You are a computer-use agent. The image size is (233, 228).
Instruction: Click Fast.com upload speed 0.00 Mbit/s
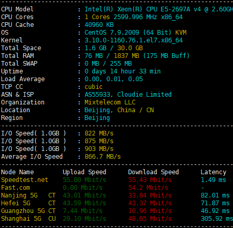83,188
